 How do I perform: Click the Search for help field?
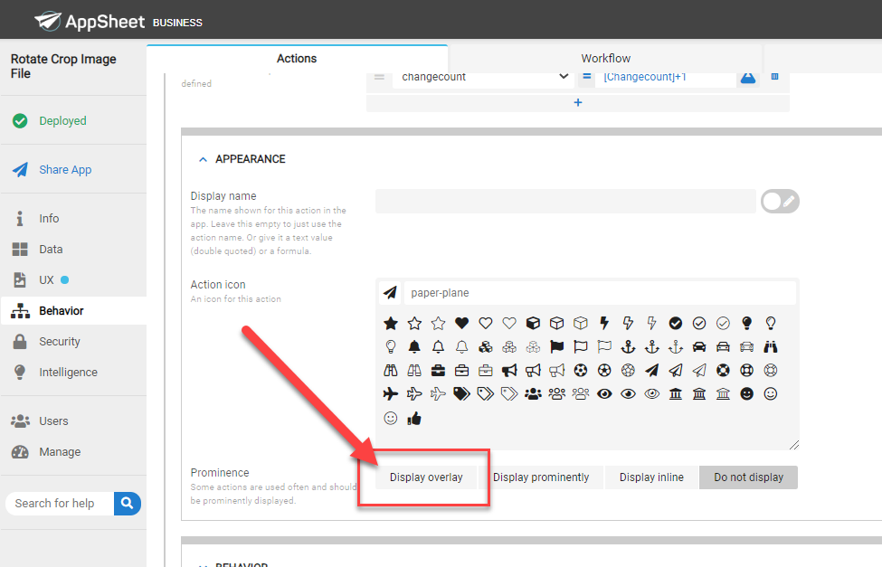[60, 504]
